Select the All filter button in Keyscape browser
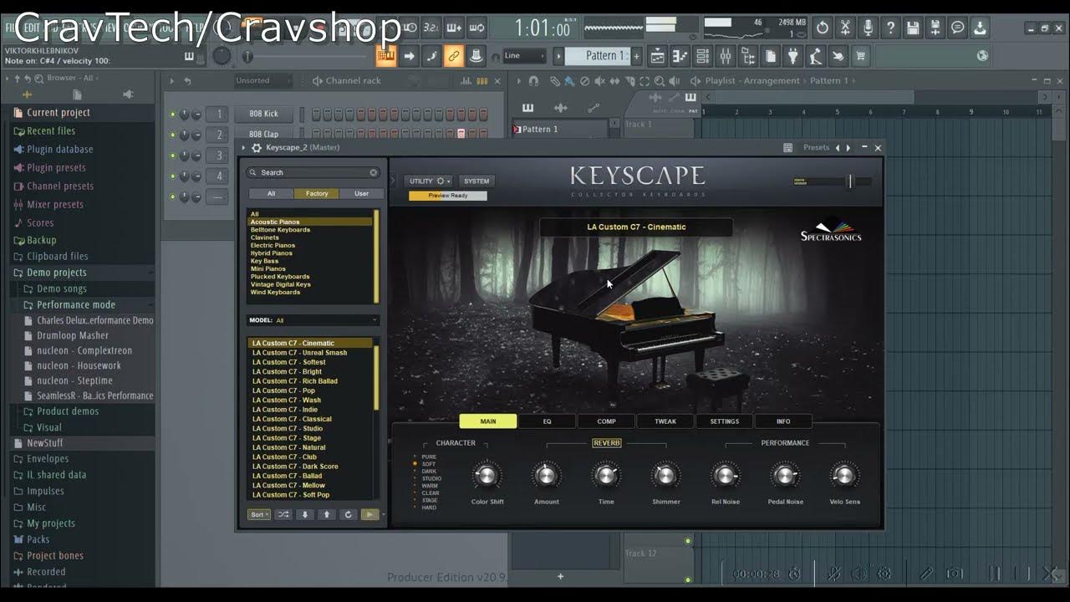This screenshot has height=602, width=1070. (271, 193)
